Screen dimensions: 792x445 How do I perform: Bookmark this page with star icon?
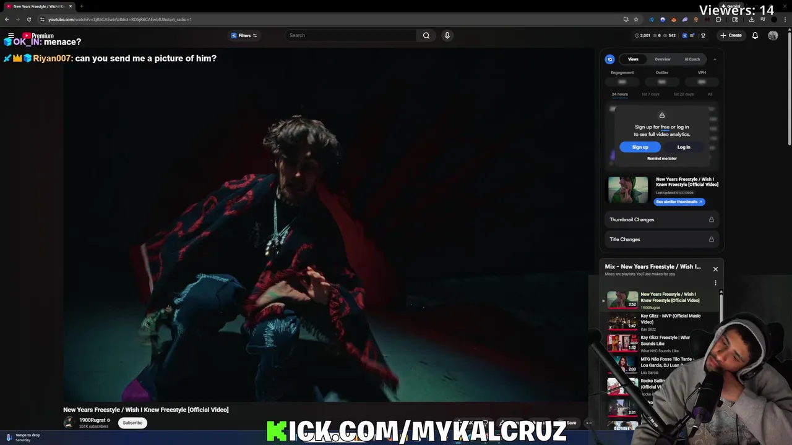point(636,19)
